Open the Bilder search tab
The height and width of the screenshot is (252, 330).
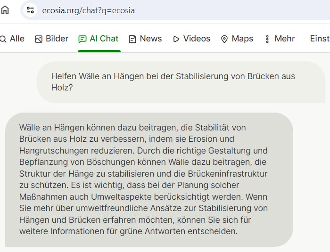[57, 39]
